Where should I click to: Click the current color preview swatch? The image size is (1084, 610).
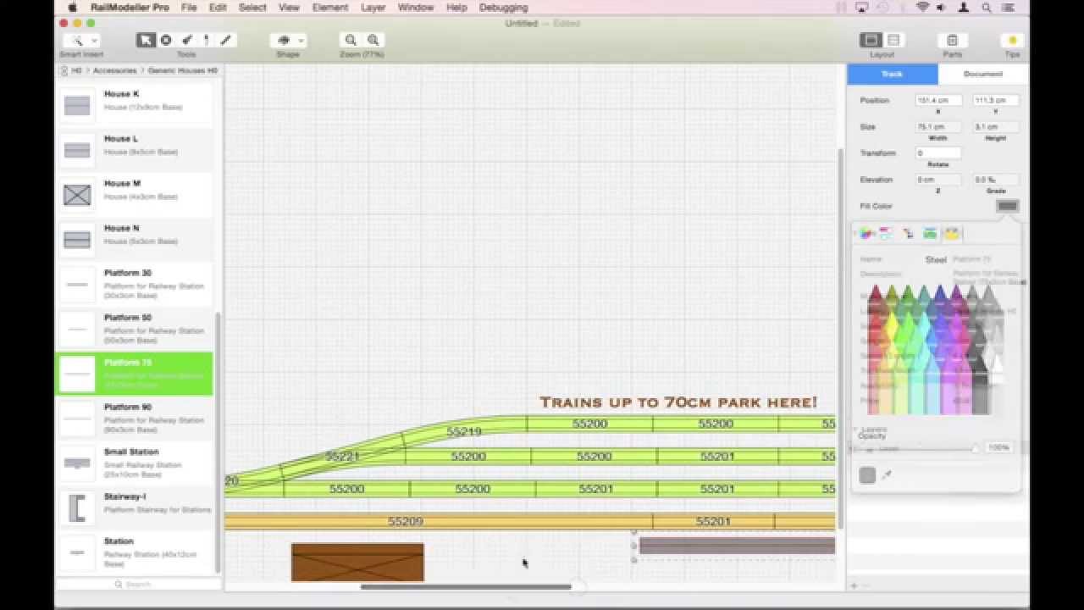pos(867,475)
